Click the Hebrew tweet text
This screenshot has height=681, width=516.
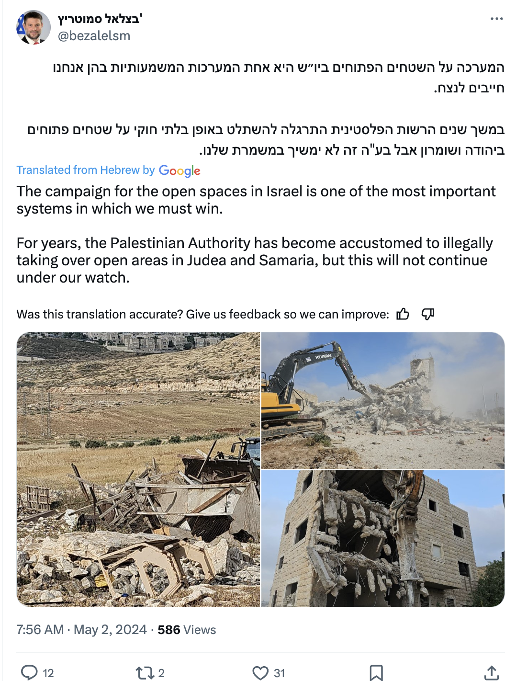pos(266,108)
